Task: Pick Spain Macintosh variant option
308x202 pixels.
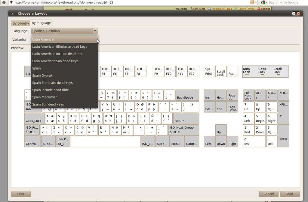Action: tap(45, 97)
